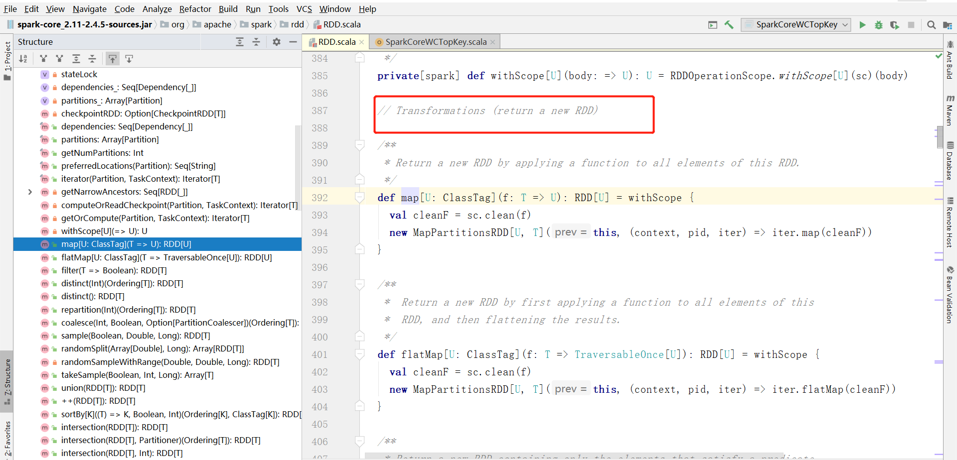Viewport: 957px width, 460px height.
Task: Collapse the comment fold at line 406
Action: click(x=359, y=442)
